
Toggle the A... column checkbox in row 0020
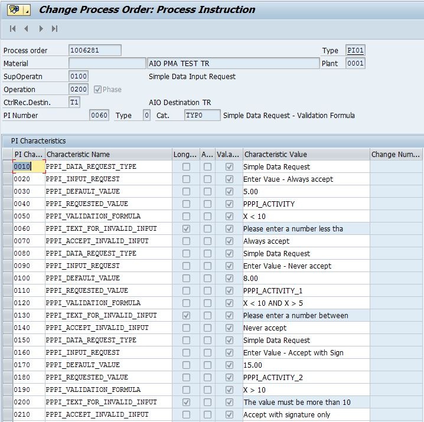[x=207, y=179]
